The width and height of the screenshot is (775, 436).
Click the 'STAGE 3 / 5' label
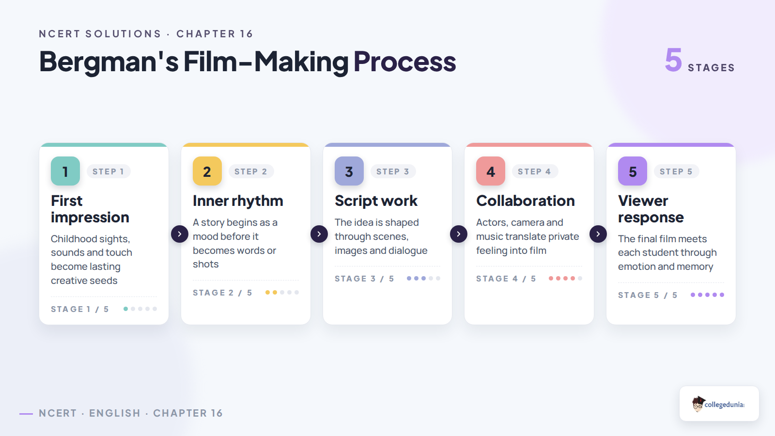[364, 279]
